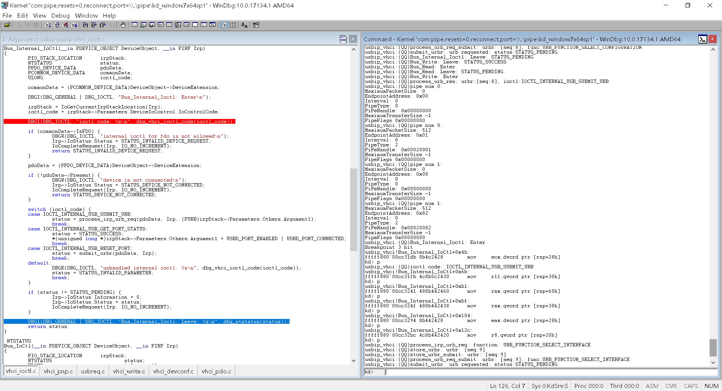
Task: Select the Step Out toolbar icon
Action: [x=103, y=25]
